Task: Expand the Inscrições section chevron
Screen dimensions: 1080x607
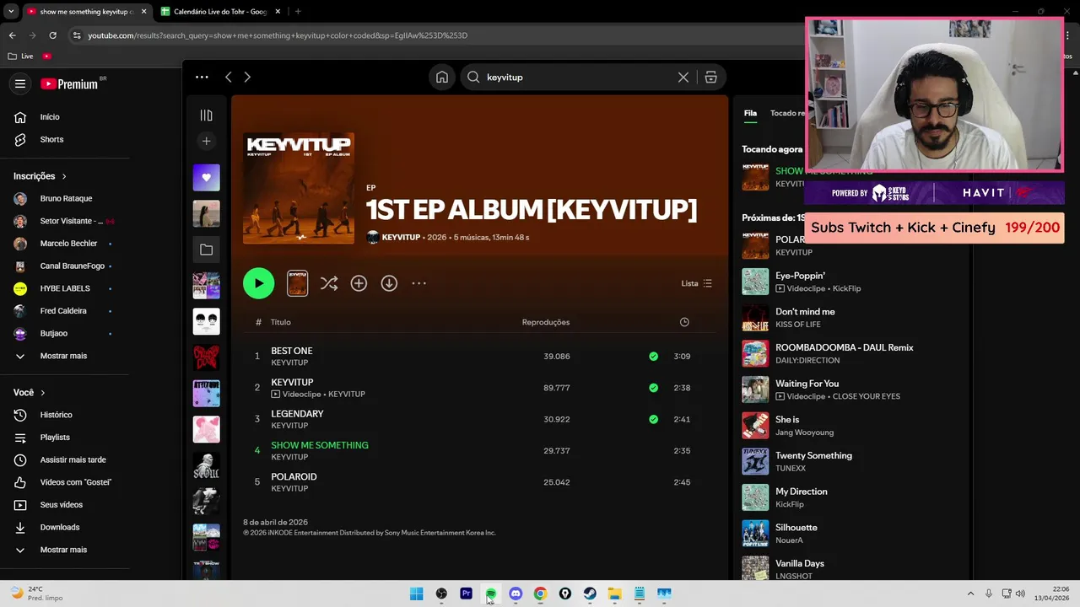Action: point(63,176)
